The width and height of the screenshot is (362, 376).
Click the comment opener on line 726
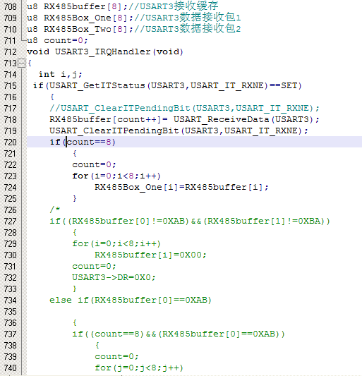coord(55,210)
